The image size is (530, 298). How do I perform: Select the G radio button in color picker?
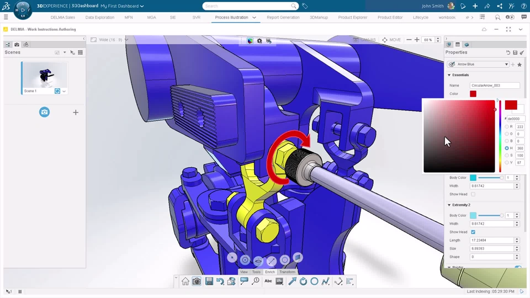pyautogui.click(x=507, y=134)
